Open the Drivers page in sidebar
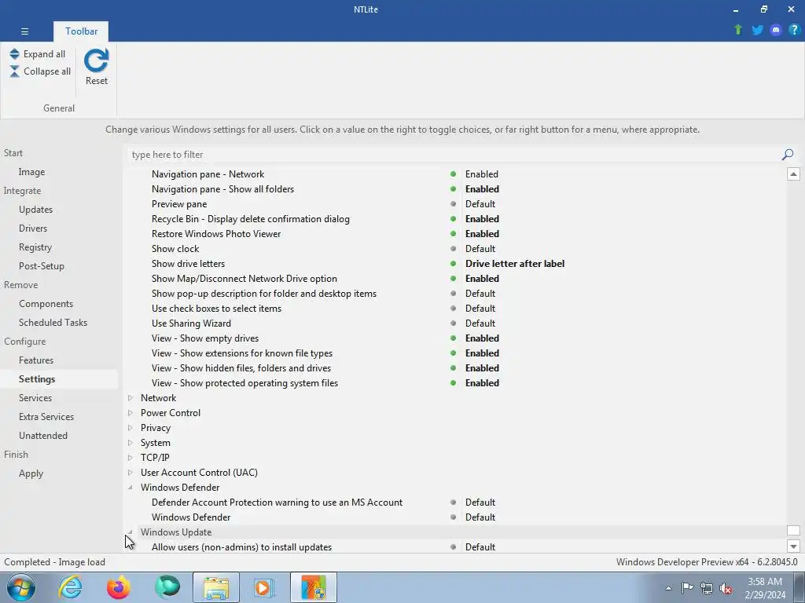Viewport: 805px width, 603px height. (x=33, y=228)
